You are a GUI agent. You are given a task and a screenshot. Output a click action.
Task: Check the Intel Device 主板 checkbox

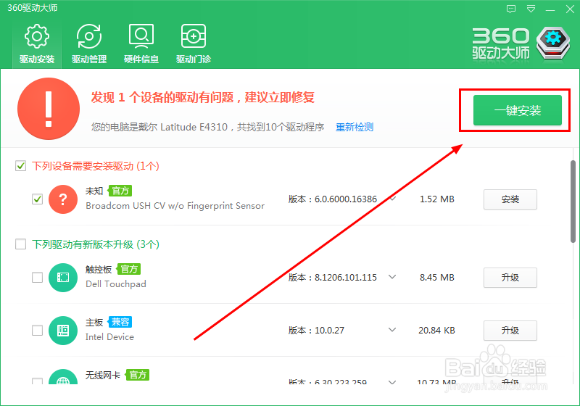[x=38, y=330]
